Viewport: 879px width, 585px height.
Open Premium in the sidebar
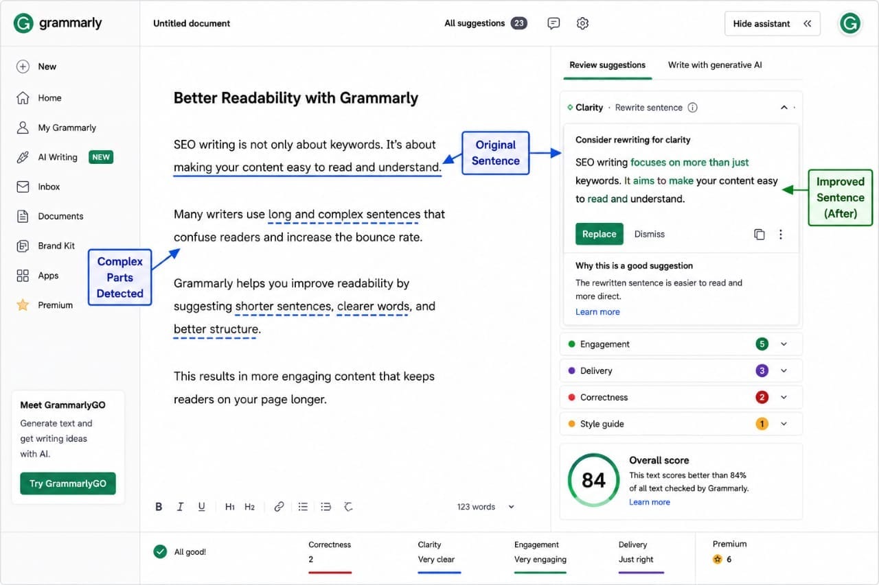pos(44,305)
